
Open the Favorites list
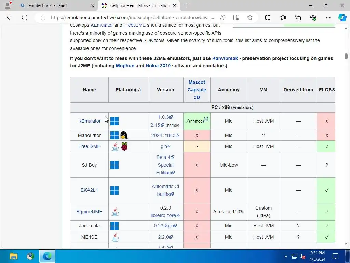point(283,17)
